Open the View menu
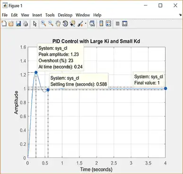Image resolution: width=183 pixels, height=174 pixels. click(25, 15)
